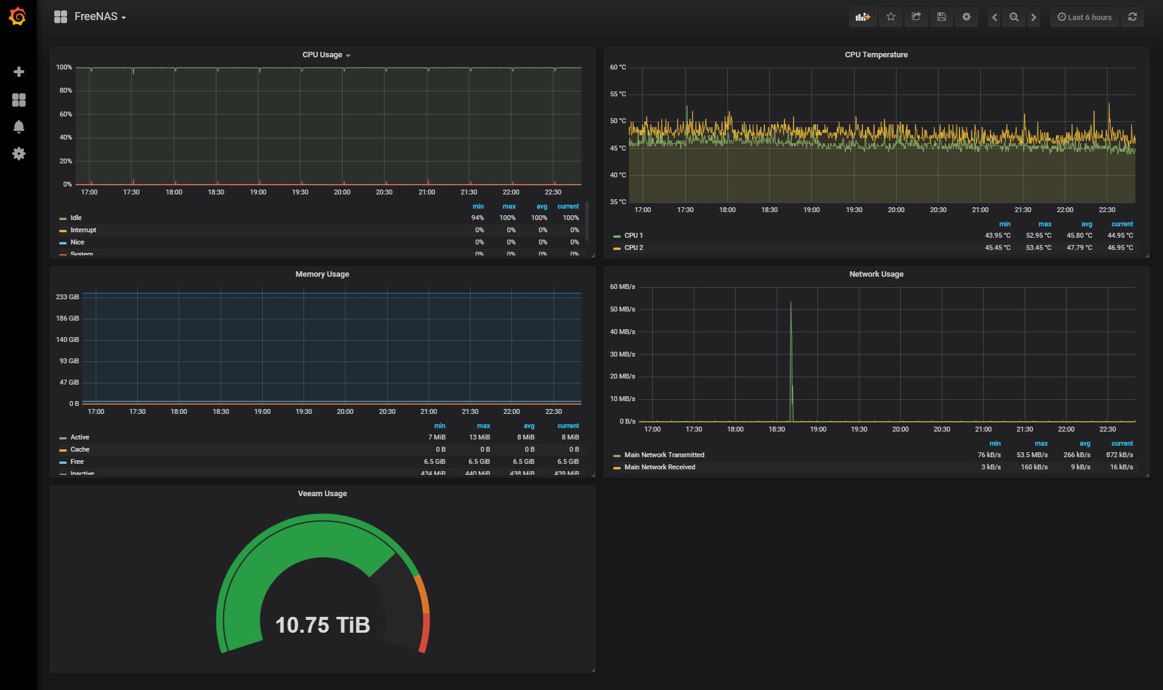Open the Last 6 hours time picker
Screen dimensions: 1163x690
pyautogui.click(x=1084, y=17)
